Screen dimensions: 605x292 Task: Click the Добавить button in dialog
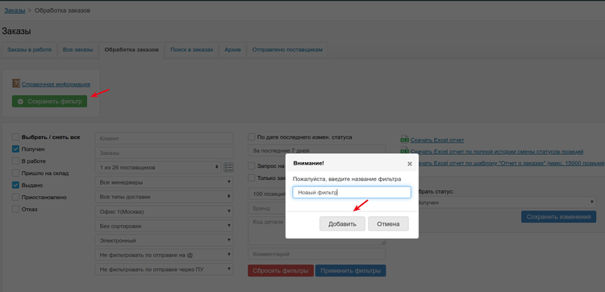tap(342, 223)
